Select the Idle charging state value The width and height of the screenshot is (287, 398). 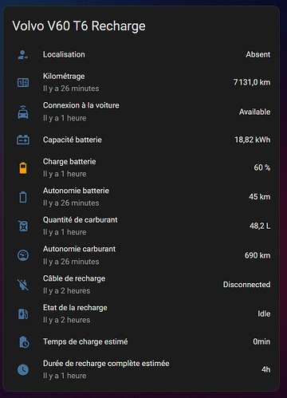coord(264,313)
